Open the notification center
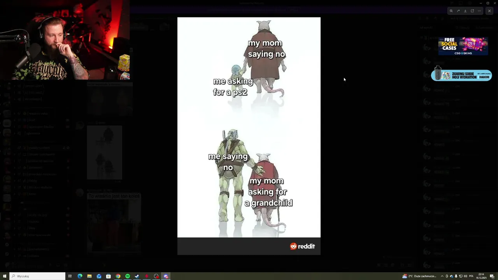Viewport: 498px width, 280px height. [x=492, y=276]
